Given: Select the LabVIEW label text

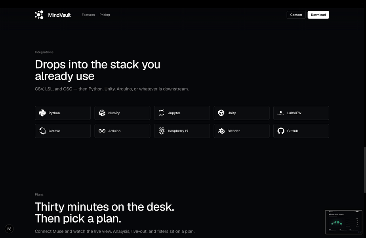Looking at the screenshot, I should click(x=294, y=113).
